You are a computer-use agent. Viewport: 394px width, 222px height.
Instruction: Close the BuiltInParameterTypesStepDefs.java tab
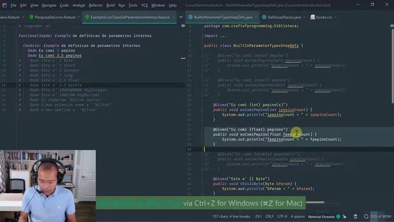(x=256, y=17)
